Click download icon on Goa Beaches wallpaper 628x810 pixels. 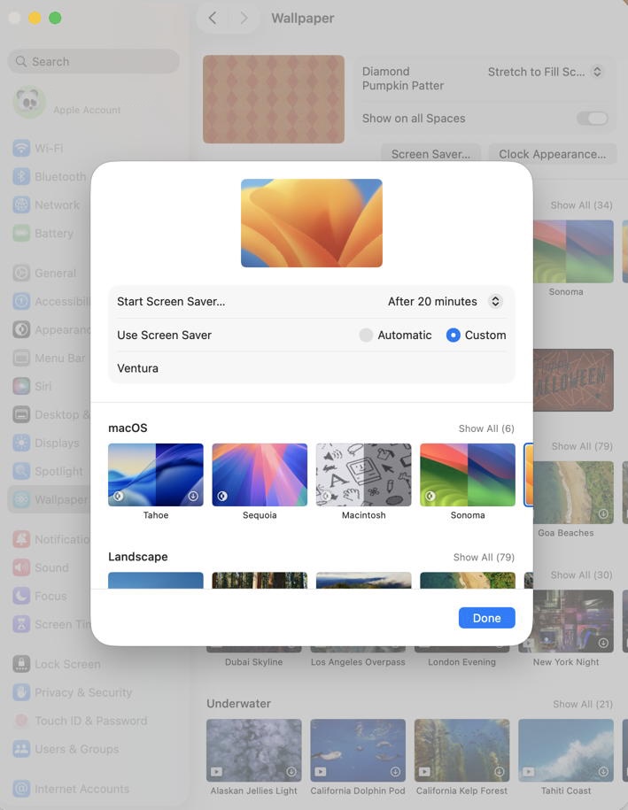[x=603, y=514]
